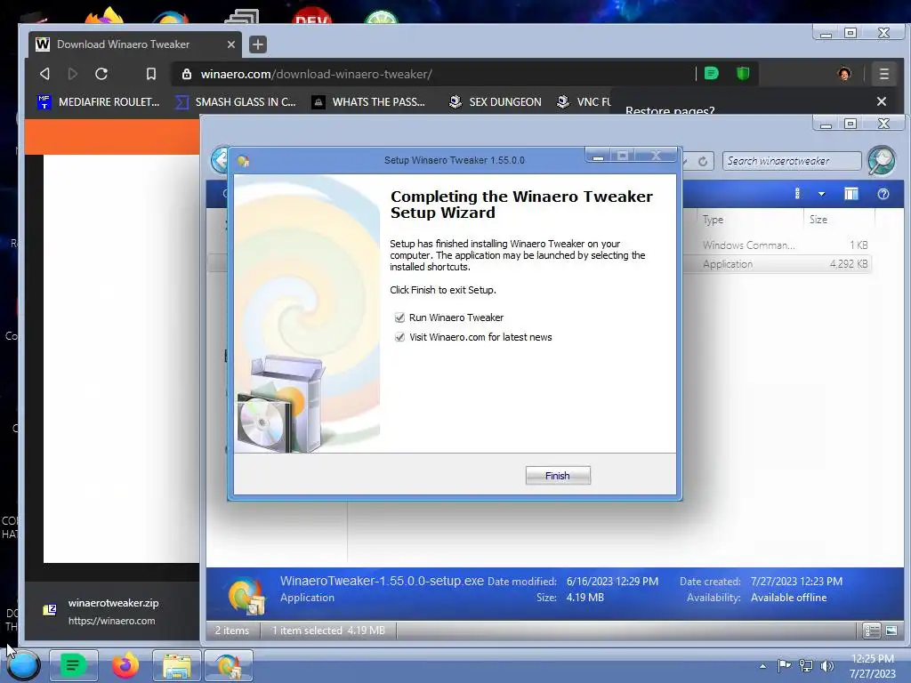
Task: Dismiss the Restore pages prompt
Action: pyautogui.click(x=882, y=101)
